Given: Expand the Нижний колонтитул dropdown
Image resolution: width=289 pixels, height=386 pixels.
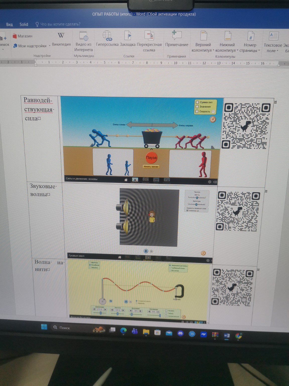Looking at the screenshot, I should 227,47.
